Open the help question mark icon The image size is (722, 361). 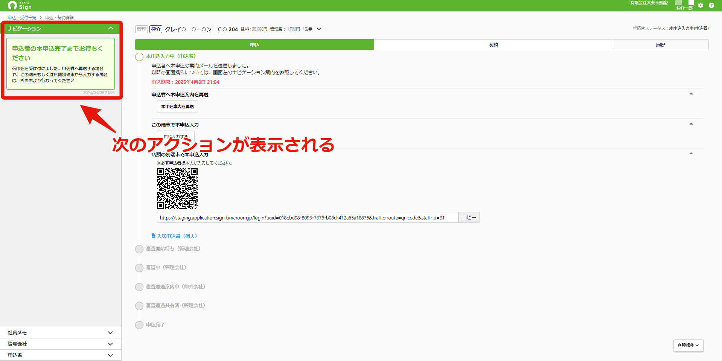coord(711,5)
